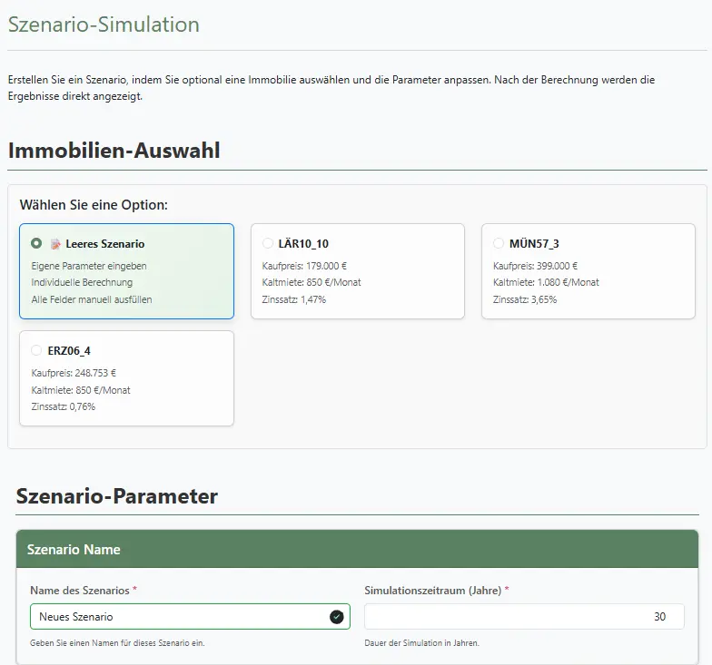712x665 pixels.
Task: Select the MÜN57_3 property radio button
Action: click(499, 243)
